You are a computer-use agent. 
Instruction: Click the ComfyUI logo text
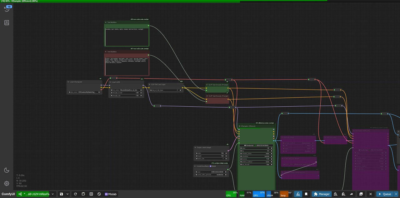tap(8, 194)
